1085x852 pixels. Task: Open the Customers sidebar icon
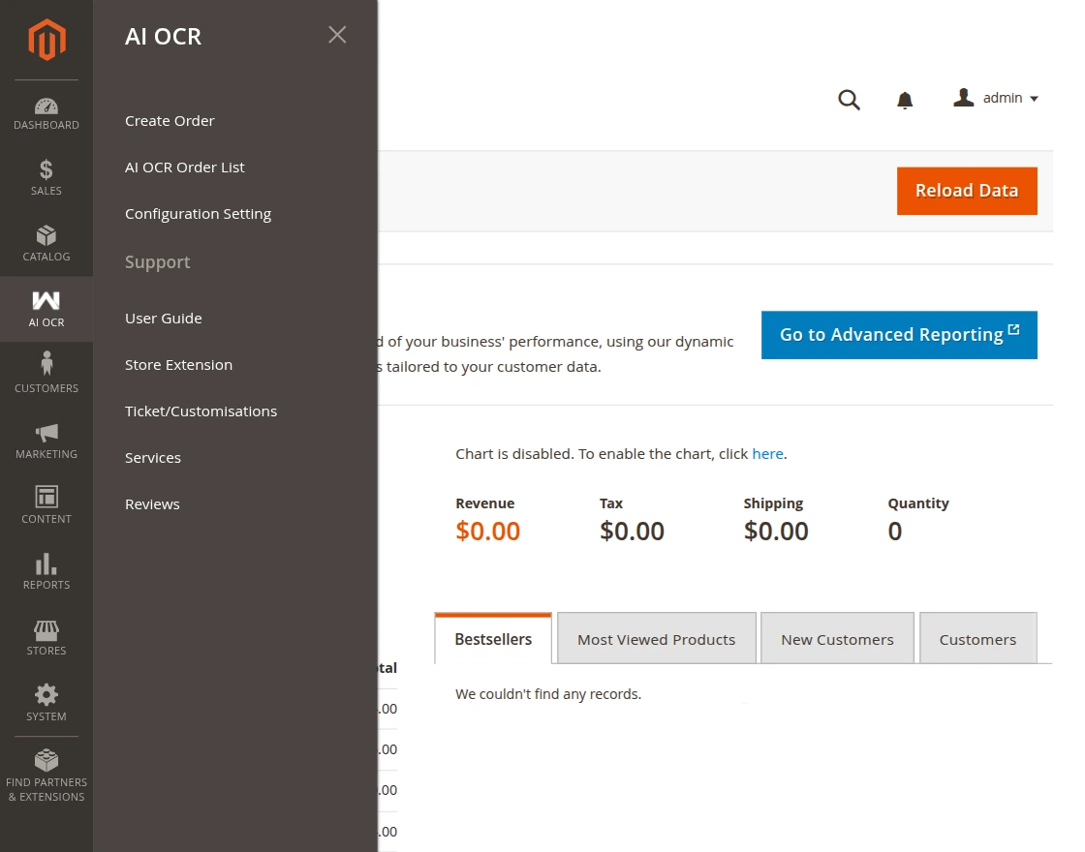point(46,375)
